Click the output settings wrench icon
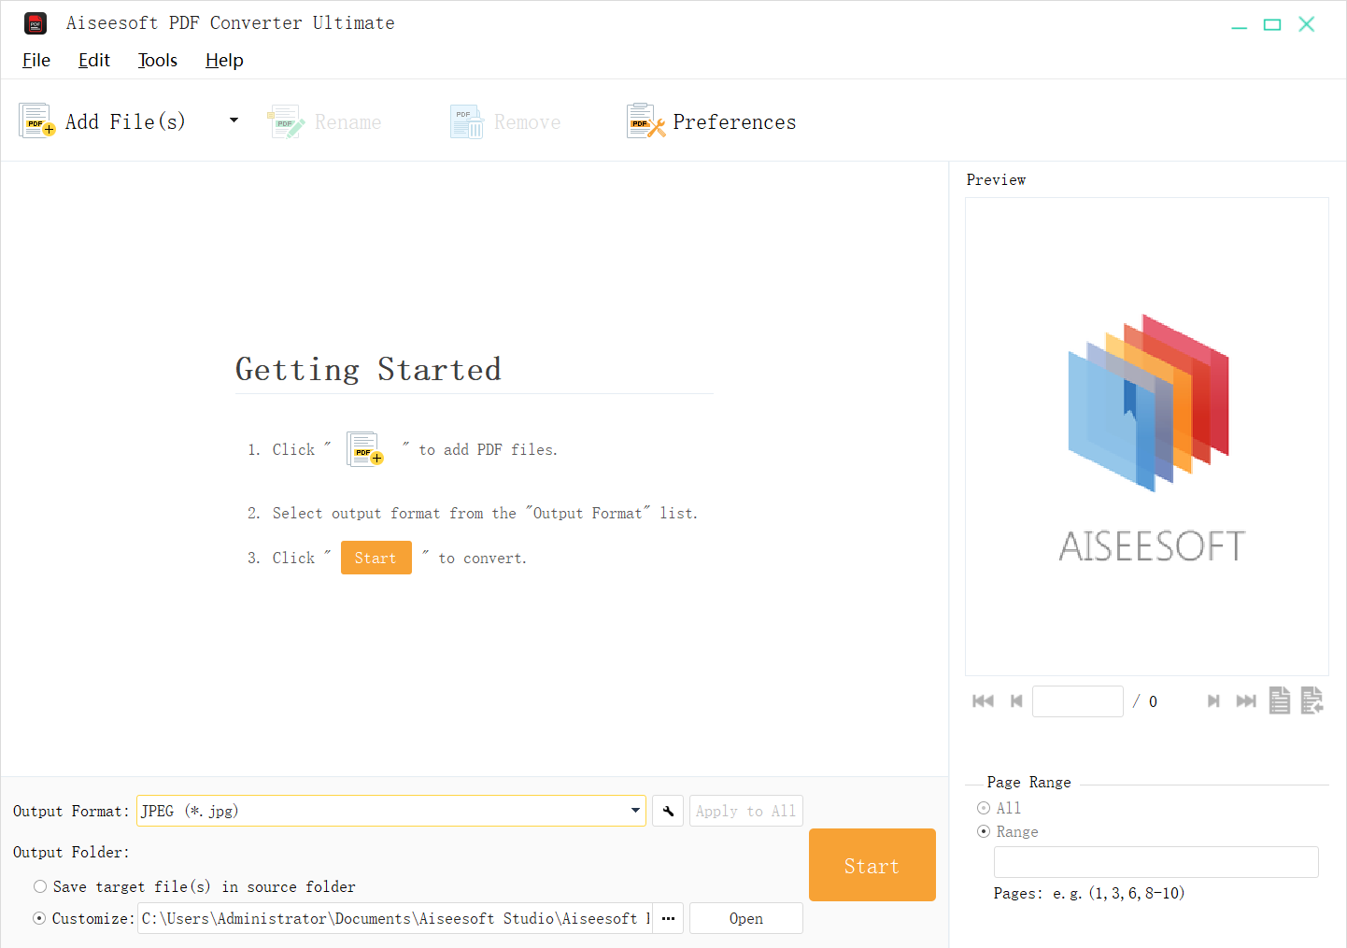This screenshot has height=948, width=1347. pyautogui.click(x=668, y=811)
